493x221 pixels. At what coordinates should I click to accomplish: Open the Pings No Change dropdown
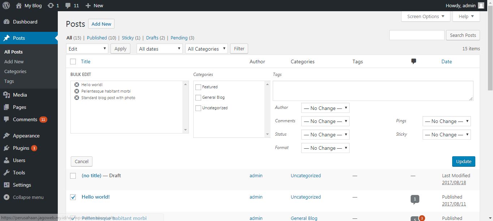[x=447, y=121]
